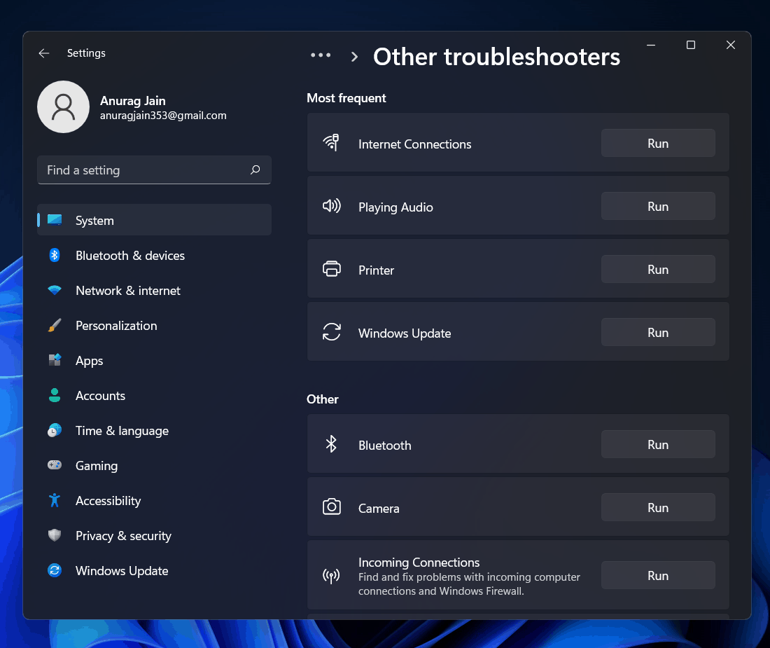Click the Printer troubleshooter icon

click(x=332, y=269)
